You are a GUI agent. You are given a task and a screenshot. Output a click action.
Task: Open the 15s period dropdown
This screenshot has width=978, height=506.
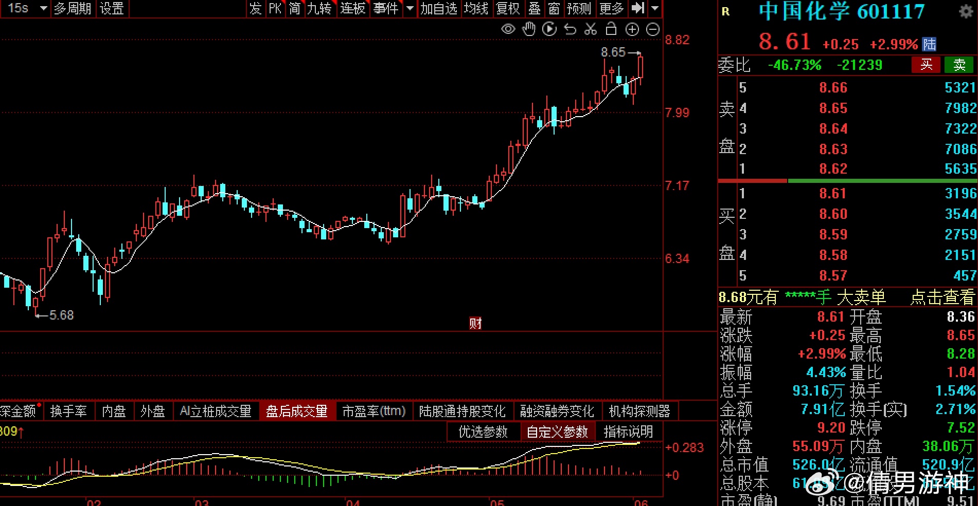[x=25, y=8]
